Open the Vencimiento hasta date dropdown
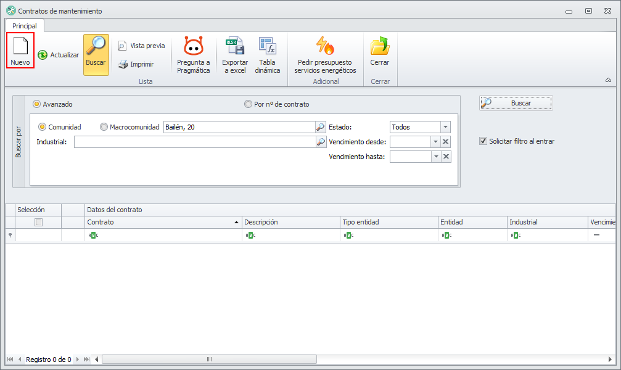The width and height of the screenshot is (621, 370). tap(436, 157)
